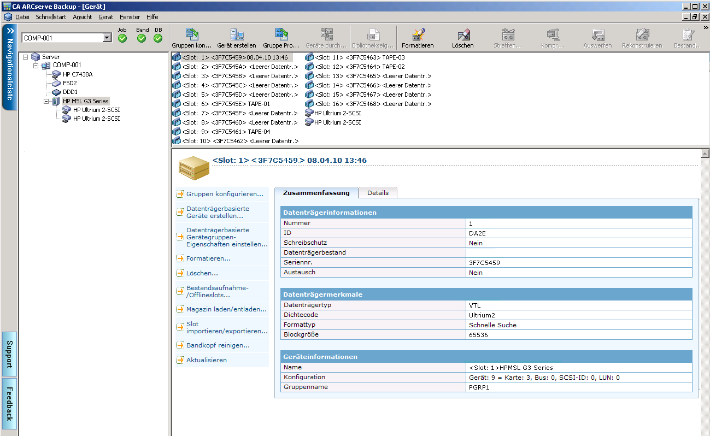
Task: Click the Löschen toolbar icon
Action: pyautogui.click(x=462, y=35)
